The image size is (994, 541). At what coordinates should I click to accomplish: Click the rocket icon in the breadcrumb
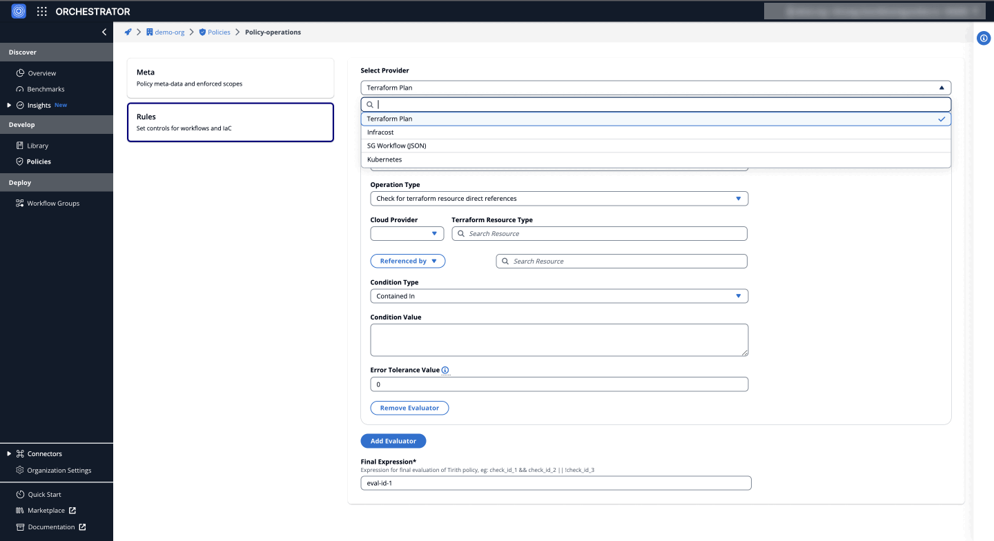(x=128, y=32)
